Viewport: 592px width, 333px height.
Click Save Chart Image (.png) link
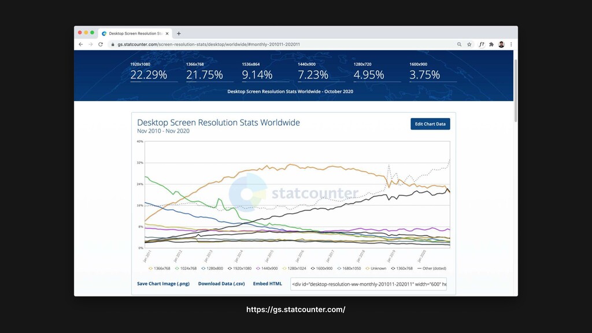(x=163, y=283)
